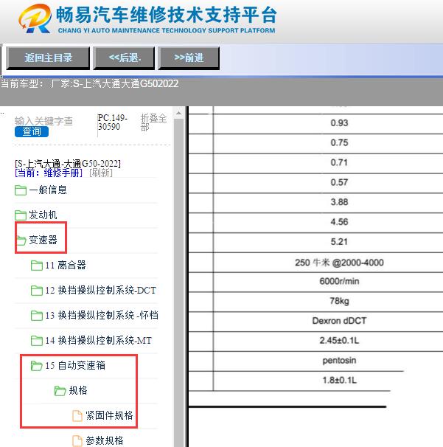Select the 78kg table cell
Viewport: 443px width, 447px height.
click(339, 301)
